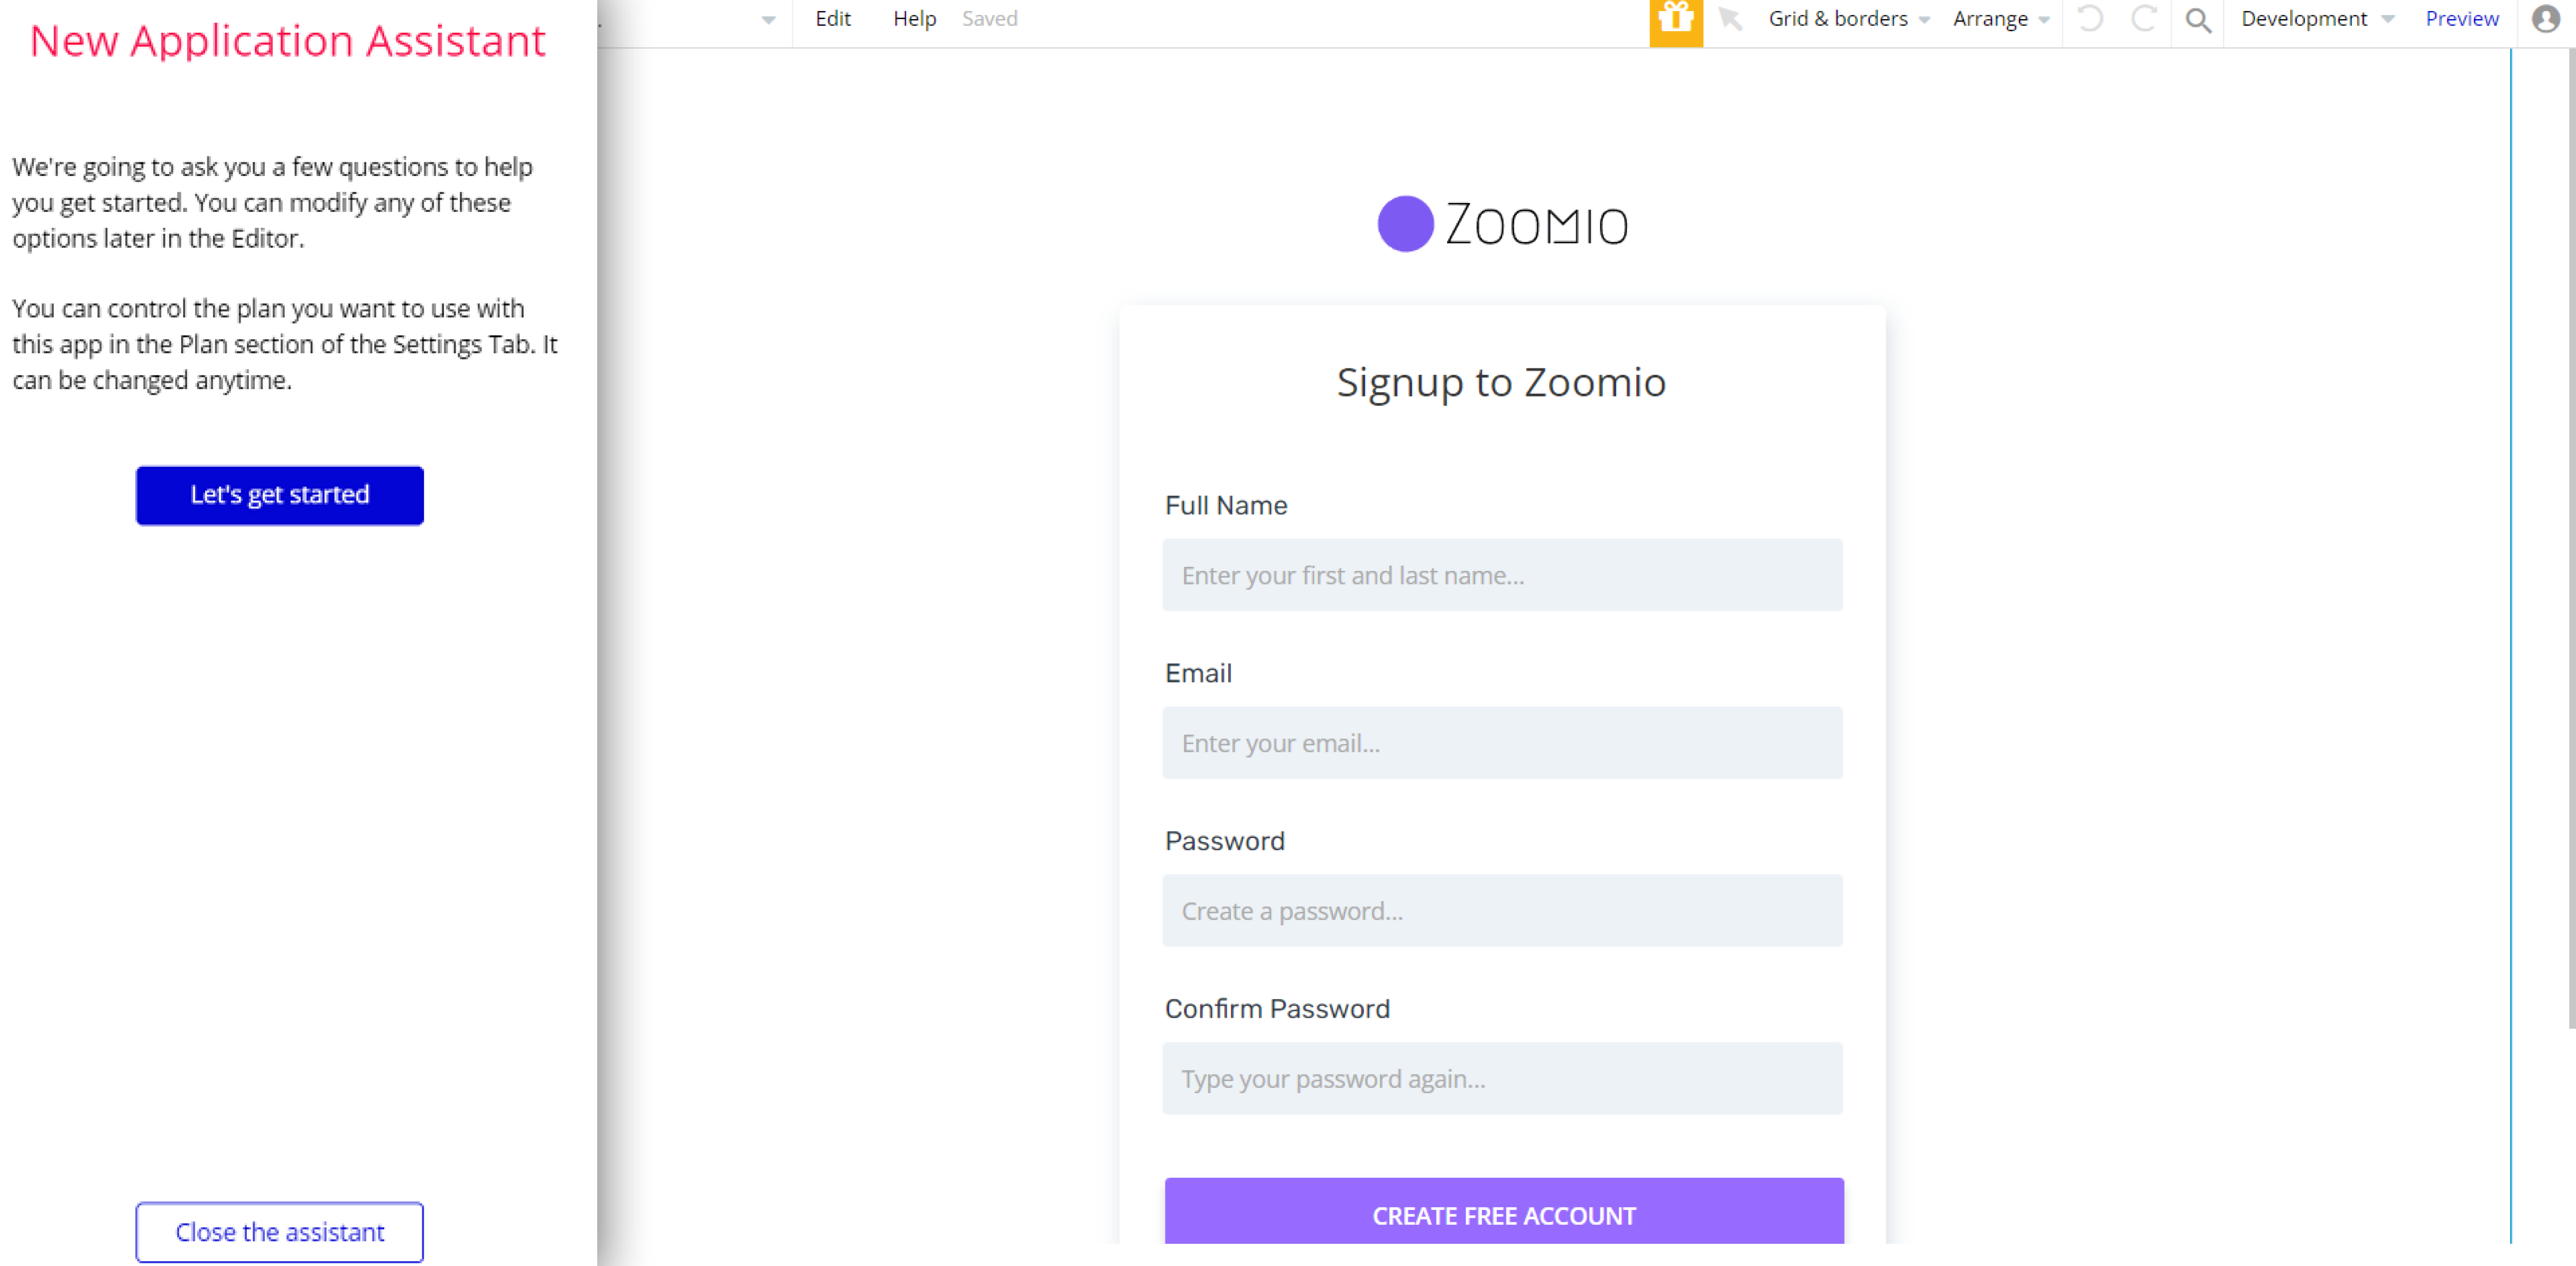Select the purple Zoomio logo circle
Viewport: 2576px width, 1266px height.
1405,224
